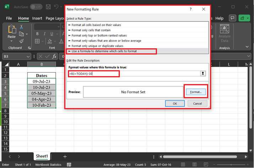Click the Paste clipboard icon

point(12,30)
